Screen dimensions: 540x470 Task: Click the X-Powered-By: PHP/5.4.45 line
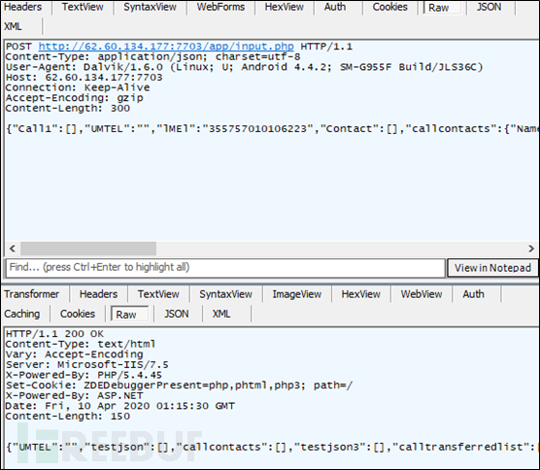84,375
